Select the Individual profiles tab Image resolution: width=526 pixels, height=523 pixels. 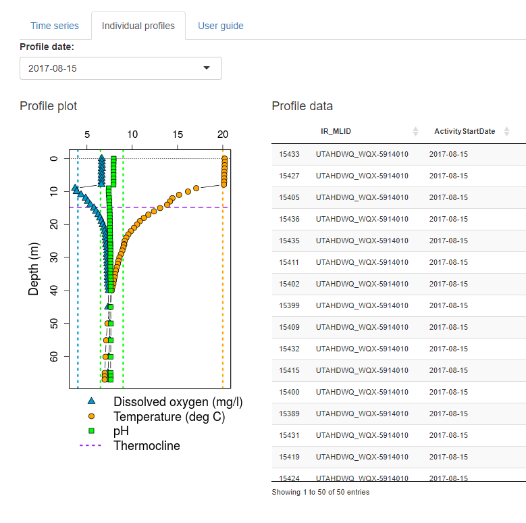coord(138,26)
